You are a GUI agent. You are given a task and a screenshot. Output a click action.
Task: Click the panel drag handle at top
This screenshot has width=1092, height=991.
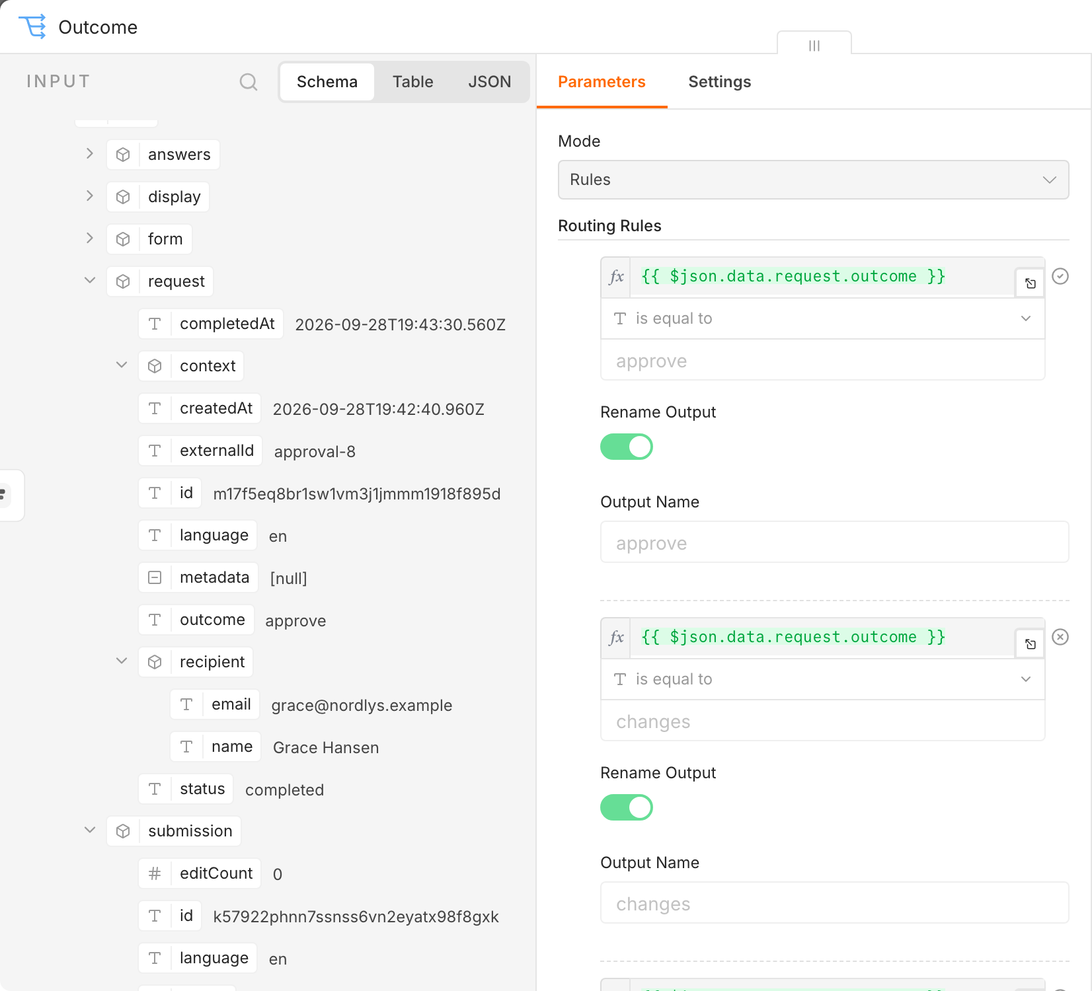(814, 45)
